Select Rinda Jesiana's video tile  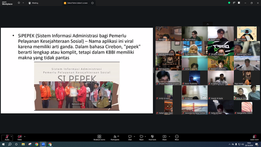coord(195,48)
